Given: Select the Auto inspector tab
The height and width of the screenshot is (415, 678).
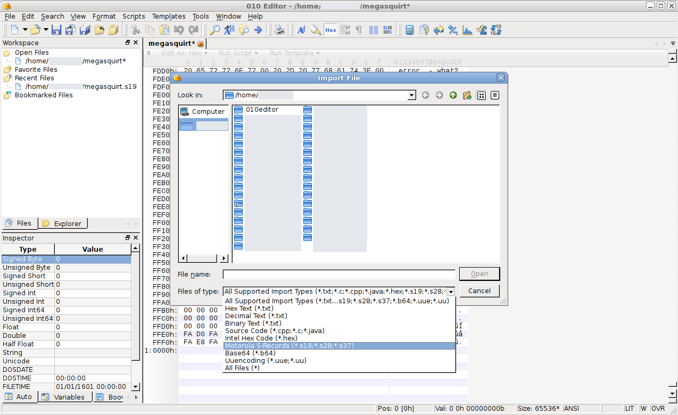Looking at the screenshot, I should click(x=19, y=397).
